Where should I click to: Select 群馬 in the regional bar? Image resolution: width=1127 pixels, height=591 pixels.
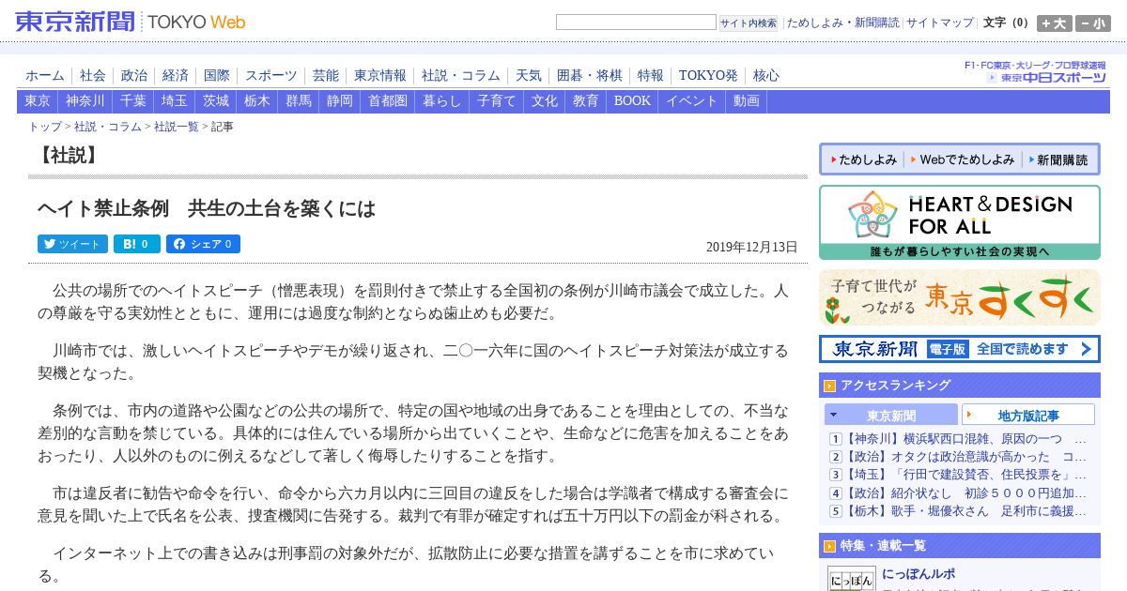pyautogui.click(x=299, y=101)
